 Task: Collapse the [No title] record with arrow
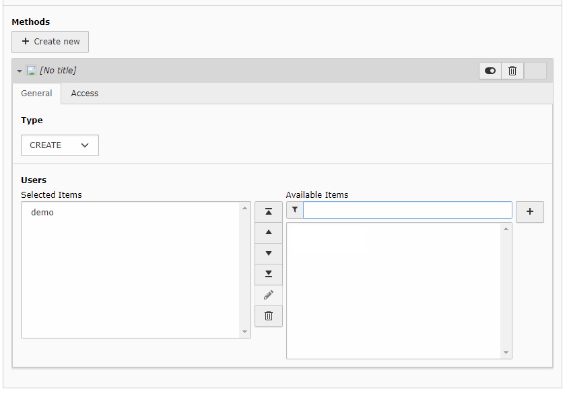pos(20,71)
